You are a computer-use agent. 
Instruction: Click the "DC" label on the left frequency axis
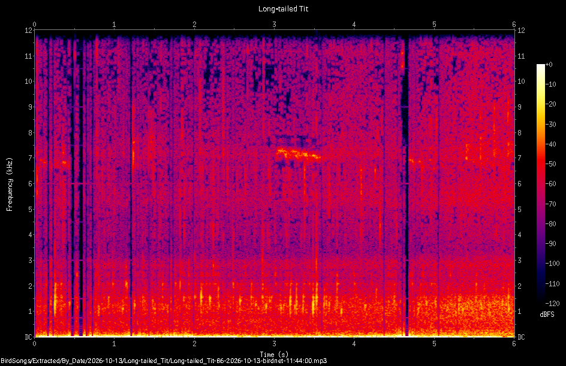(28, 337)
